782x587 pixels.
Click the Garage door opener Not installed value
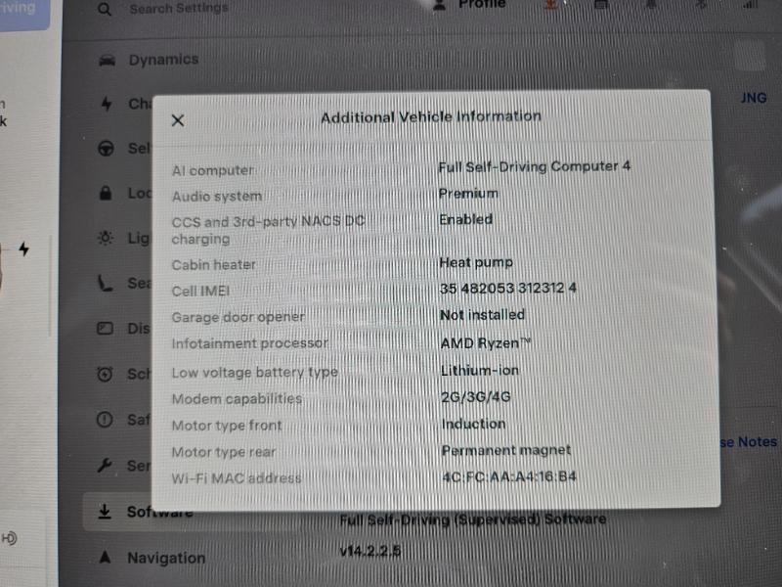[482, 315]
